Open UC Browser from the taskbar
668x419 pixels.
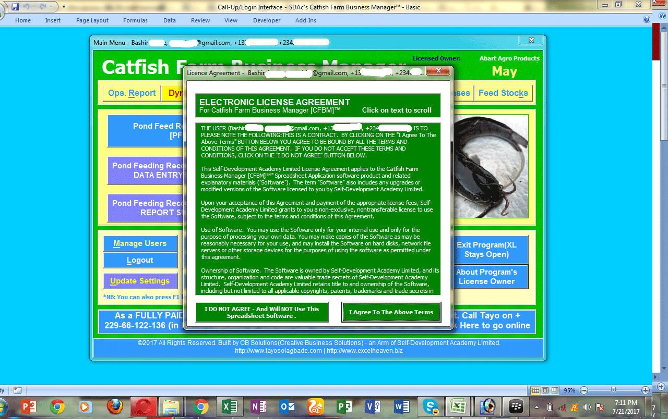click(316, 406)
